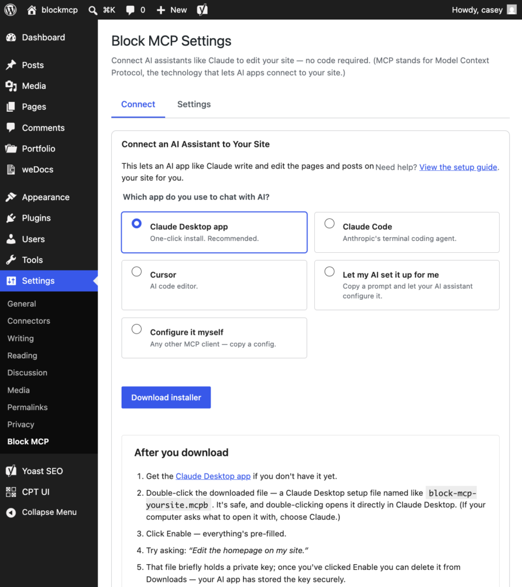Select the Cursor radio option

137,271
